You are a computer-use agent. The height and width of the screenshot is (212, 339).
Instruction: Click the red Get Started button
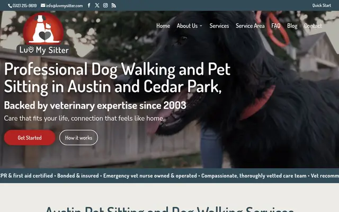coord(30,138)
